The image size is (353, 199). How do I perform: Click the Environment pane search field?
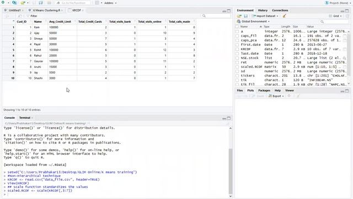[x=334, y=22]
